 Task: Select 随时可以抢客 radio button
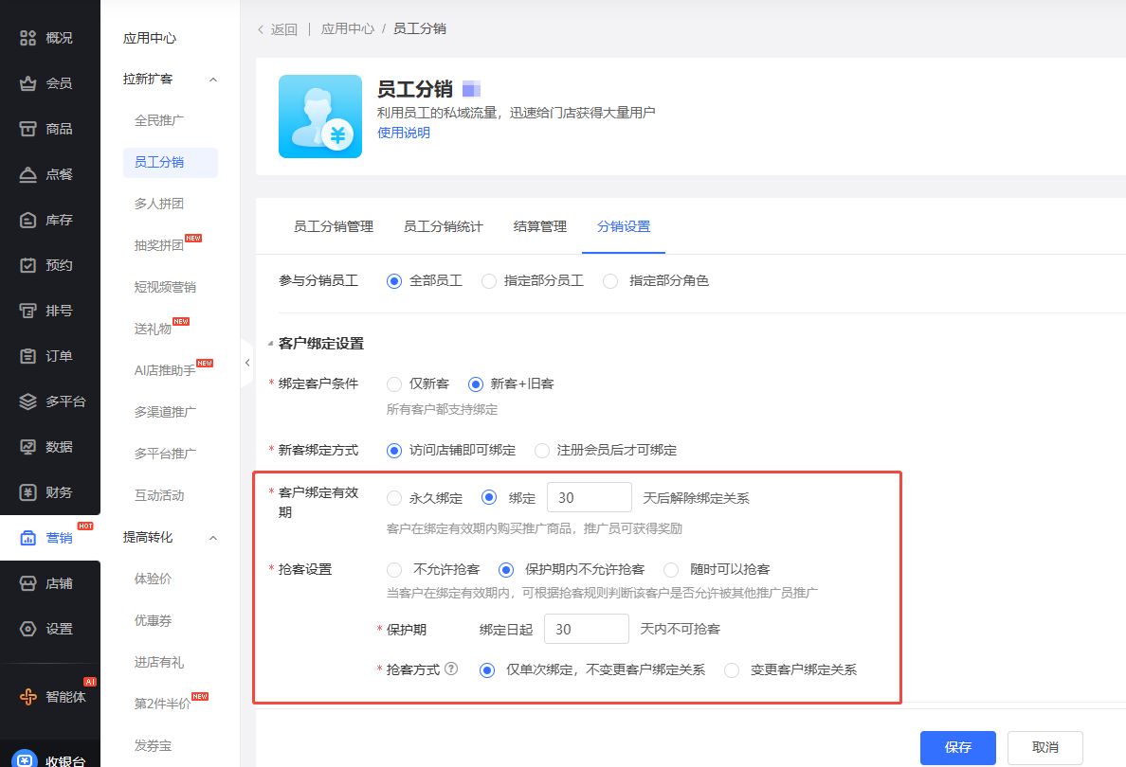point(671,570)
